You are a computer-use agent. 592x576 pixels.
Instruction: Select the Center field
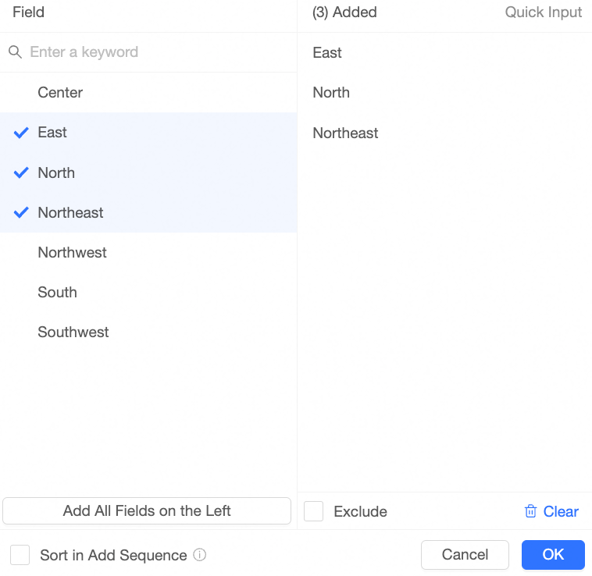click(60, 92)
